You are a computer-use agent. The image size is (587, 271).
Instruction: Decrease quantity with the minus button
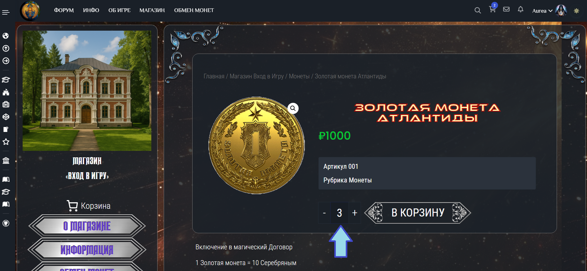click(x=324, y=213)
